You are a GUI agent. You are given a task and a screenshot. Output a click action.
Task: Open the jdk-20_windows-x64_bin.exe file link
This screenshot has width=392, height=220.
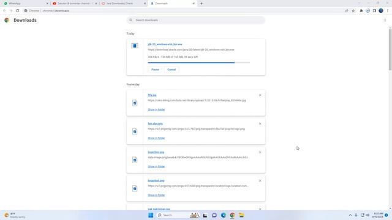click(165, 45)
